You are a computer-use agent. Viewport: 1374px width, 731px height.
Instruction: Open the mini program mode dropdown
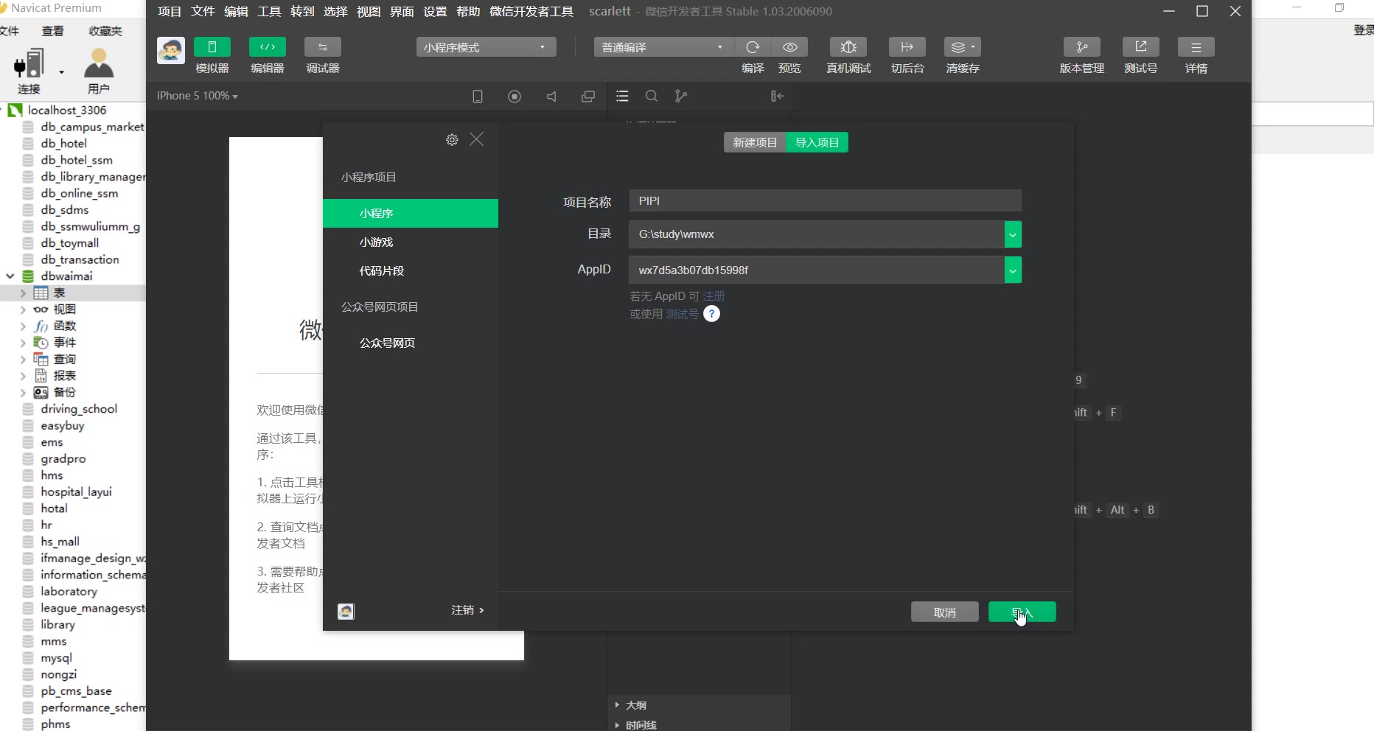[486, 47]
